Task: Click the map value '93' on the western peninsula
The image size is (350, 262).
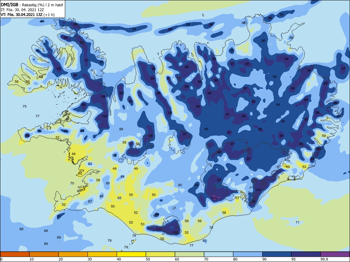Action: click(82, 131)
